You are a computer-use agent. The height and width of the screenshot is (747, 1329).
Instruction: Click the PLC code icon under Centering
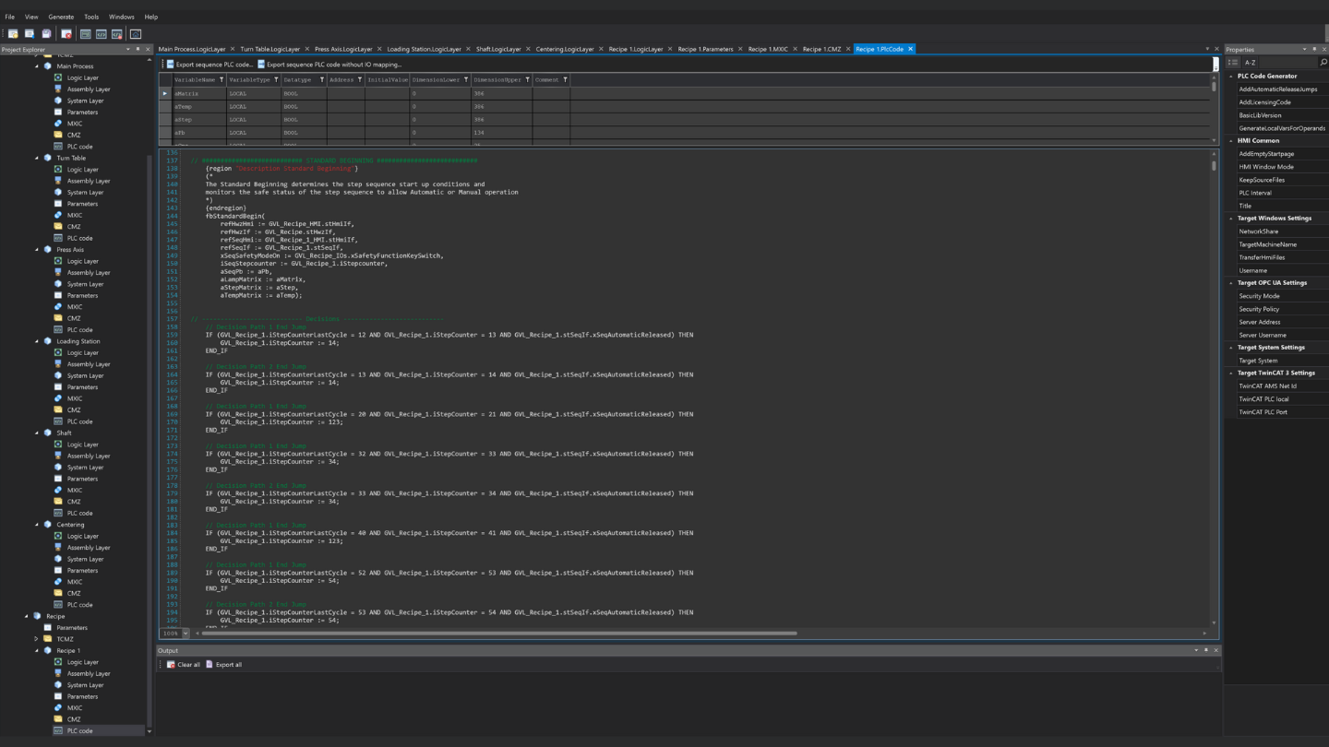[x=58, y=605]
